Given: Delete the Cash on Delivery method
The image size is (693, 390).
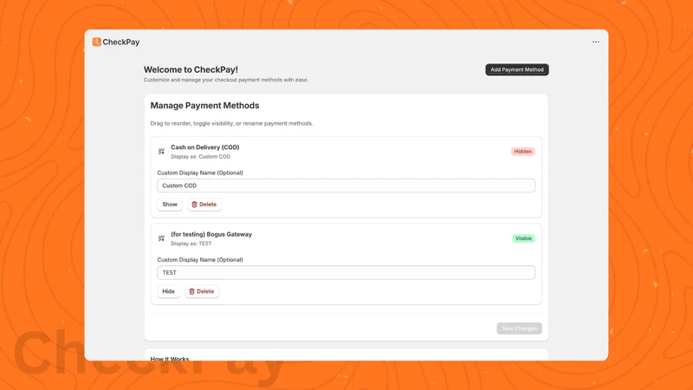Looking at the screenshot, I should [x=204, y=205].
